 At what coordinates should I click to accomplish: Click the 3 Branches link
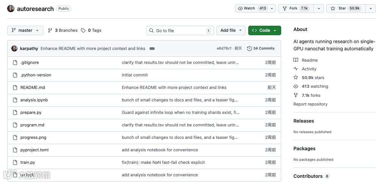click(x=63, y=30)
